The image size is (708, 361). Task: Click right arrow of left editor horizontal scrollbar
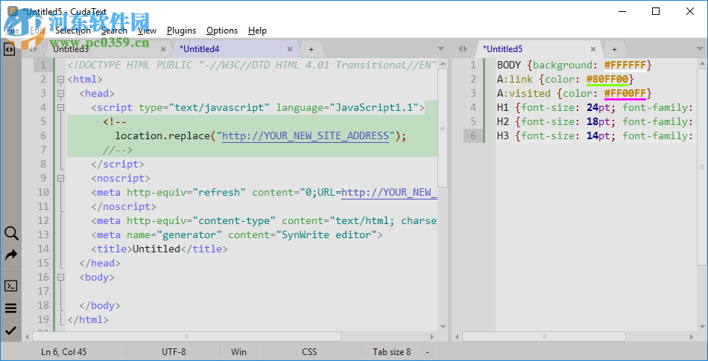click(433, 336)
